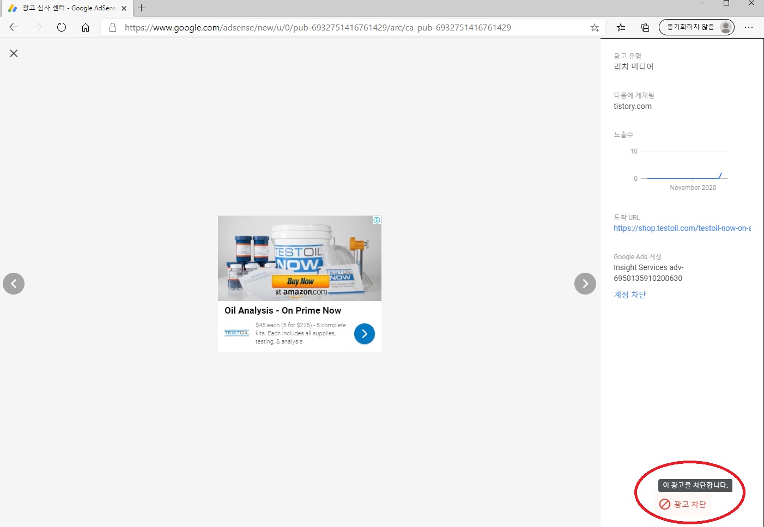Click the 계정 차단 link to block account
This screenshot has width=764, height=527.
(630, 295)
